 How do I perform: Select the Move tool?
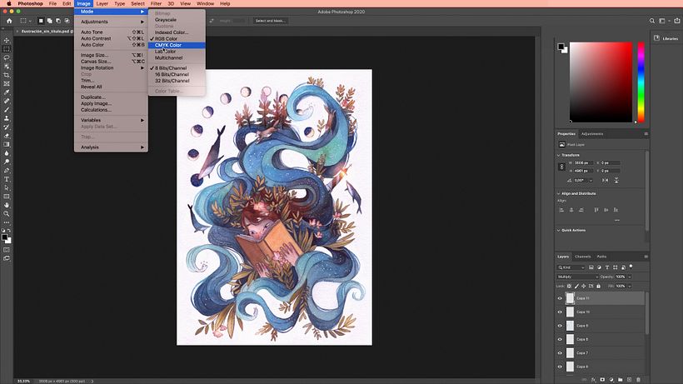7,41
